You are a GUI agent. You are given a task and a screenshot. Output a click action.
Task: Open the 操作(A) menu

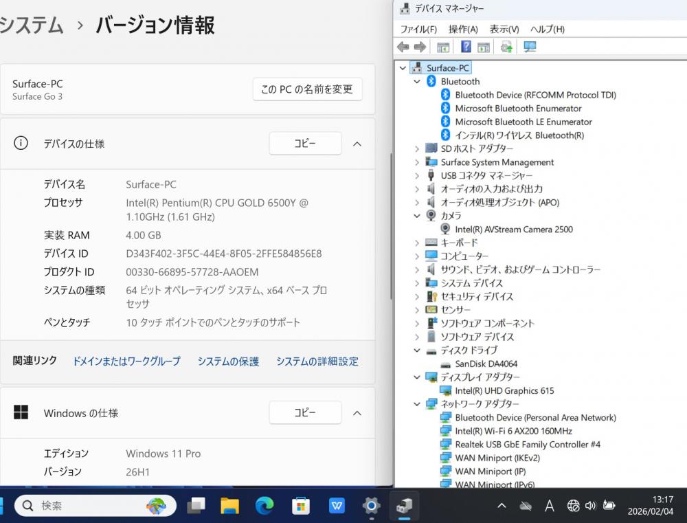click(x=463, y=29)
